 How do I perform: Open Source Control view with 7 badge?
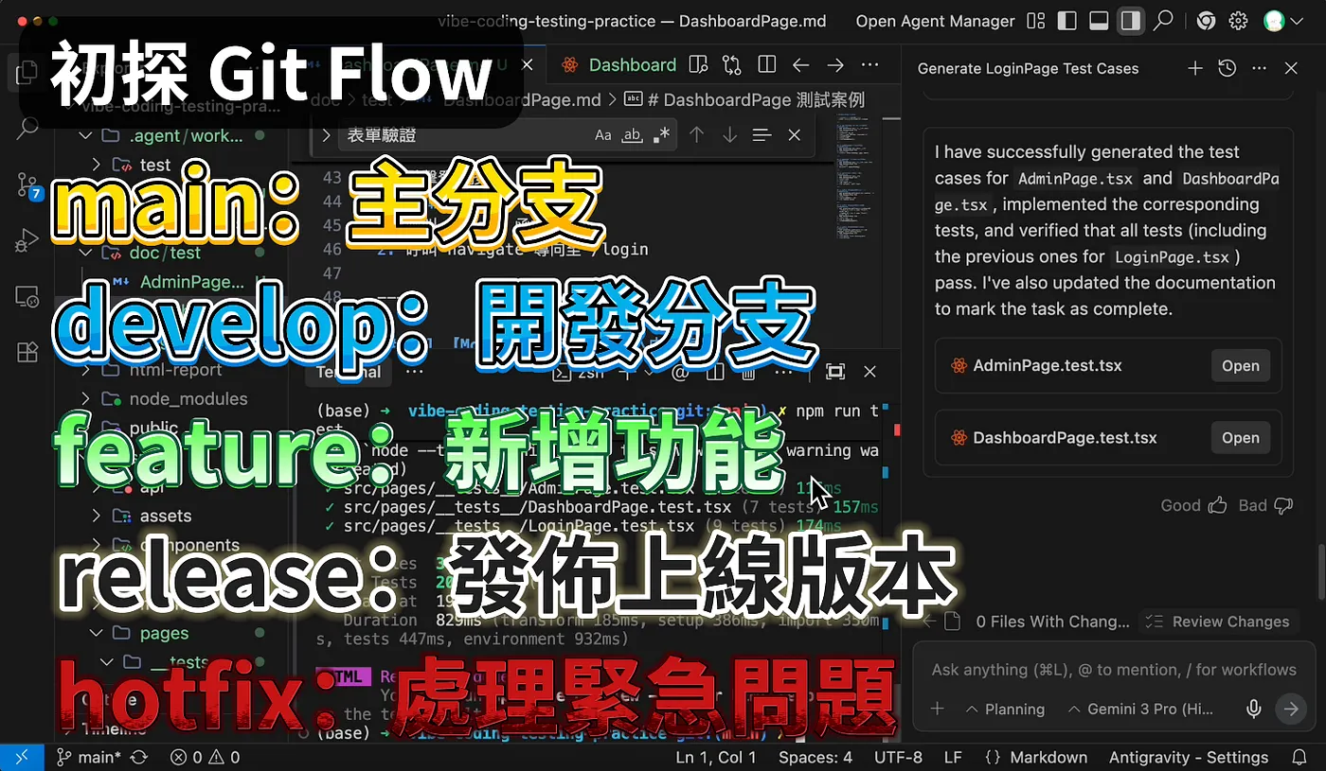click(x=27, y=184)
